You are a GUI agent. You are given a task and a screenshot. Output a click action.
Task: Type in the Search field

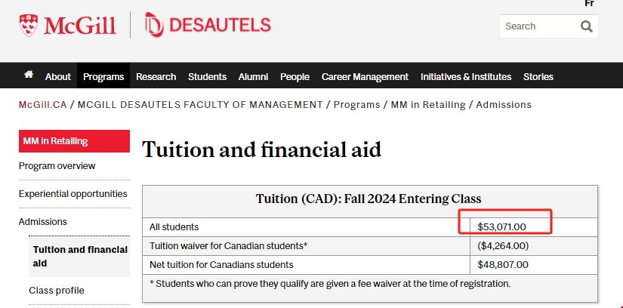pyautogui.click(x=536, y=26)
